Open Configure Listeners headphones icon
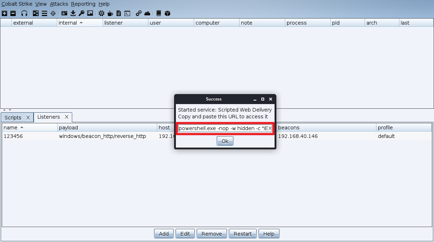This screenshot has height=242, width=434. pos(24,14)
